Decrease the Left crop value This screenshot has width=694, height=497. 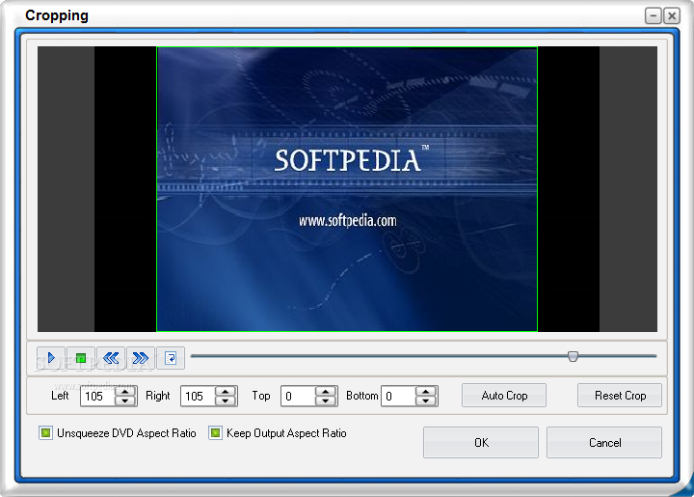[x=125, y=400]
